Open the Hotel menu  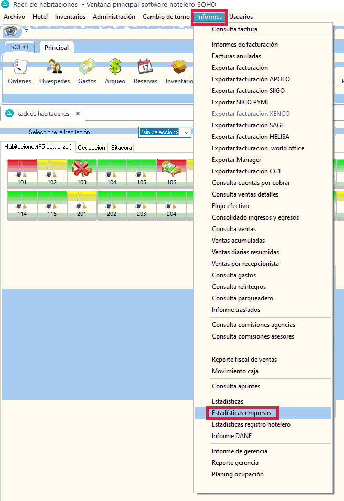pos(40,17)
